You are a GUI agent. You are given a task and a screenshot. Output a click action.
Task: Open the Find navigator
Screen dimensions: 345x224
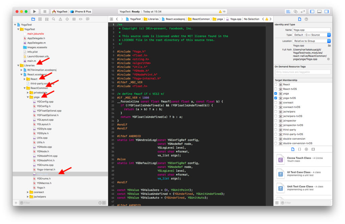pos(54,19)
